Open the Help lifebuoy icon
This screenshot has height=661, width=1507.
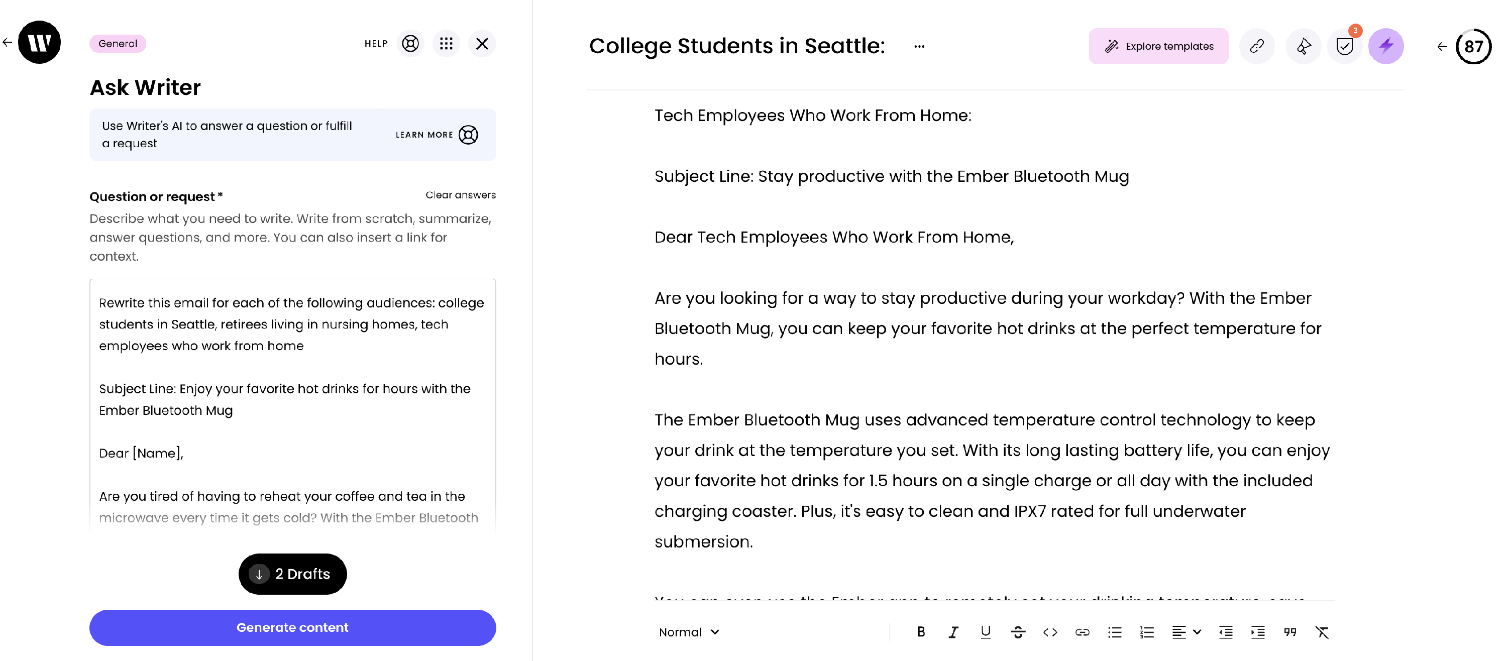pos(411,43)
